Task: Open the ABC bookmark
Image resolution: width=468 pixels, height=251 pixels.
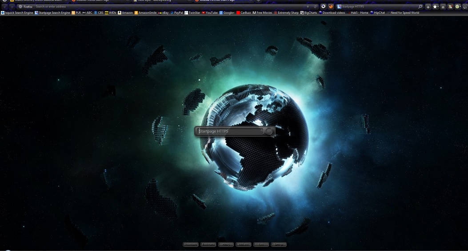Action: [87, 13]
